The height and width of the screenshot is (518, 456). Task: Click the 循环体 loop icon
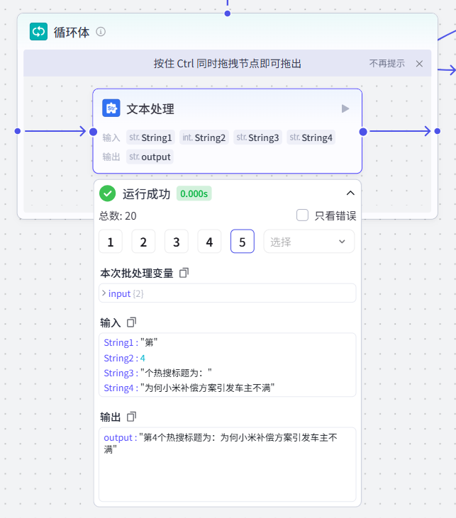click(x=38, y=32)
